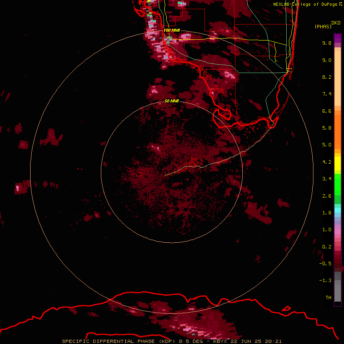The width and height of the screenshot is (344, 344).
Task: Click the 7.4 scale value
Action: [327, 94]
